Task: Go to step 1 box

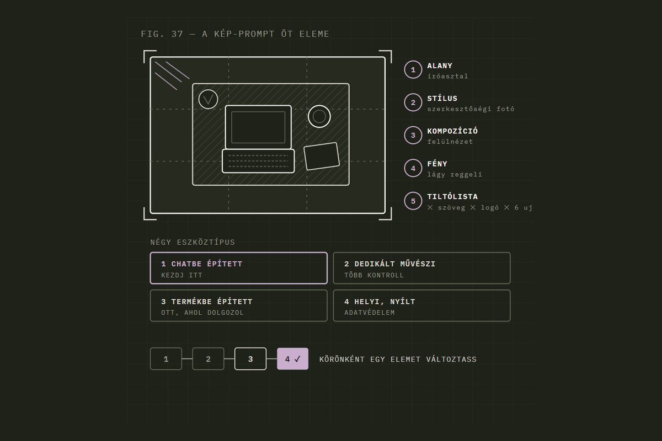Action: click(x=166, y=359)
